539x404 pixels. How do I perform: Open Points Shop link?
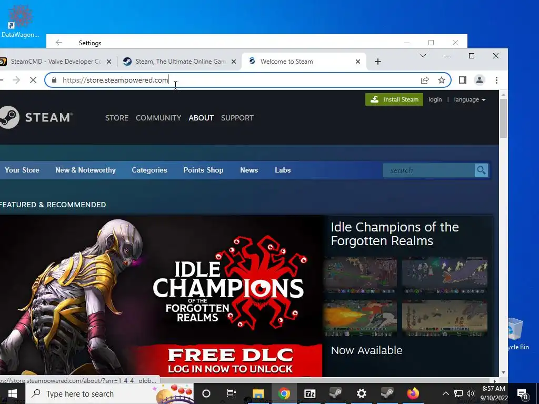(203, 170)
